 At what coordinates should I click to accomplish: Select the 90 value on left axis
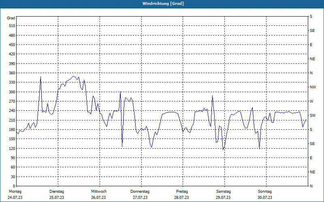(13, 158)
